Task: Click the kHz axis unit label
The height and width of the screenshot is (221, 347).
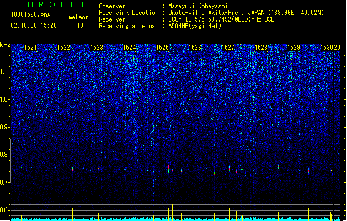Action: click(x=5, y=45)
